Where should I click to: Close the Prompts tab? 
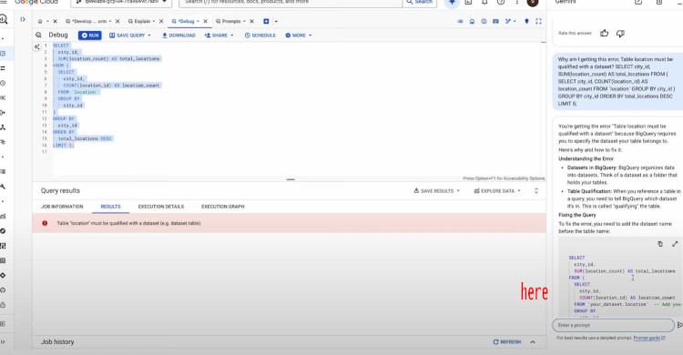click(x=251, y=21)
